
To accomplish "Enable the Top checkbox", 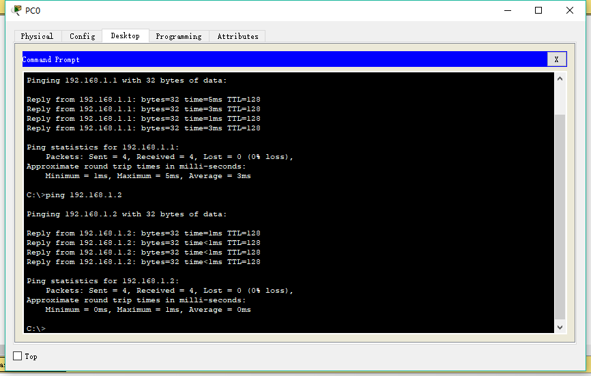I will tap(17, 356).
